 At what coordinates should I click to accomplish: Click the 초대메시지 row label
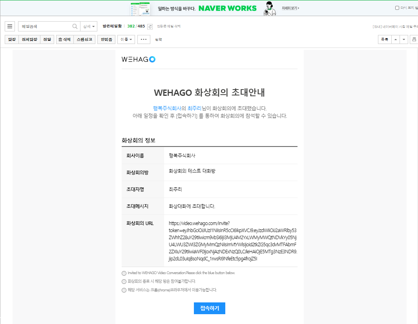137,207
